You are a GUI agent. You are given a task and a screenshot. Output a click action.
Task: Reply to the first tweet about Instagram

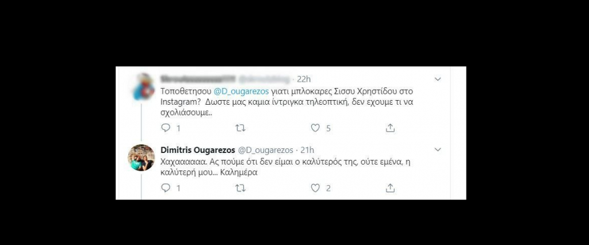[x=166, y=128]
